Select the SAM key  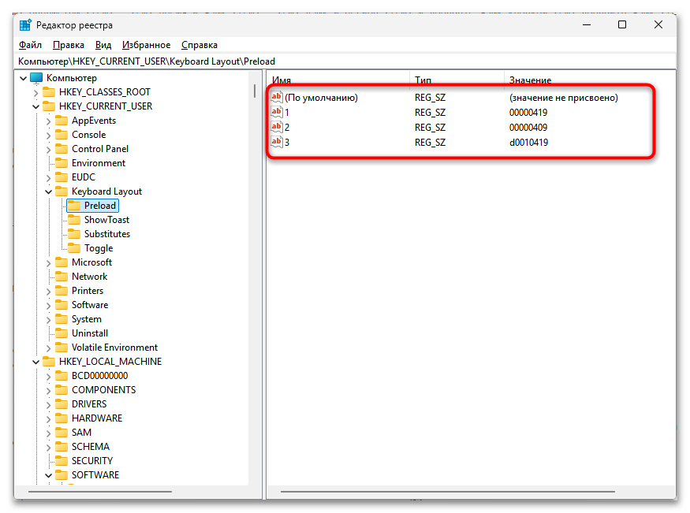coord(81,433)
